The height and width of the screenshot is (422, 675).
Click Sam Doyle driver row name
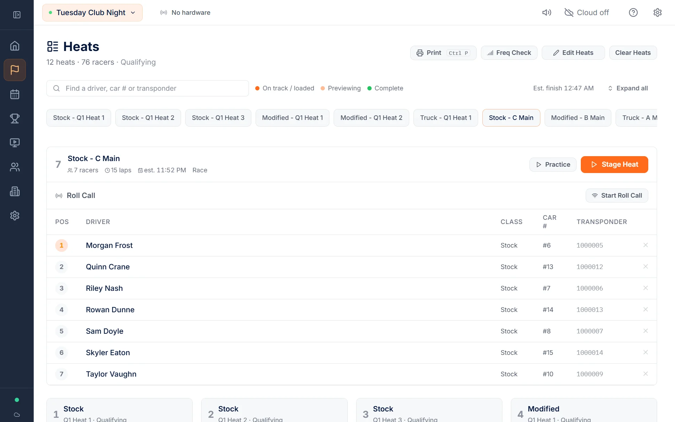point(104,331)
